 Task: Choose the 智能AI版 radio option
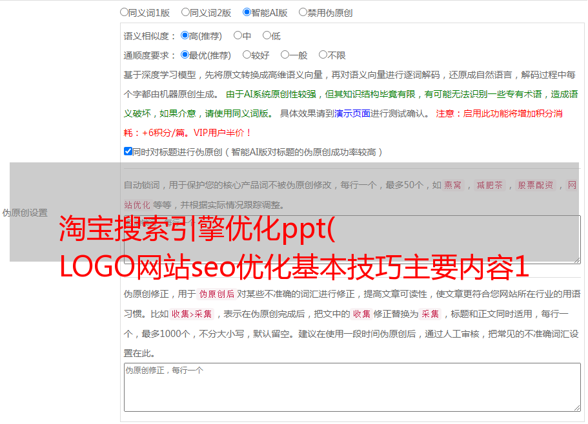coord(247,12)
